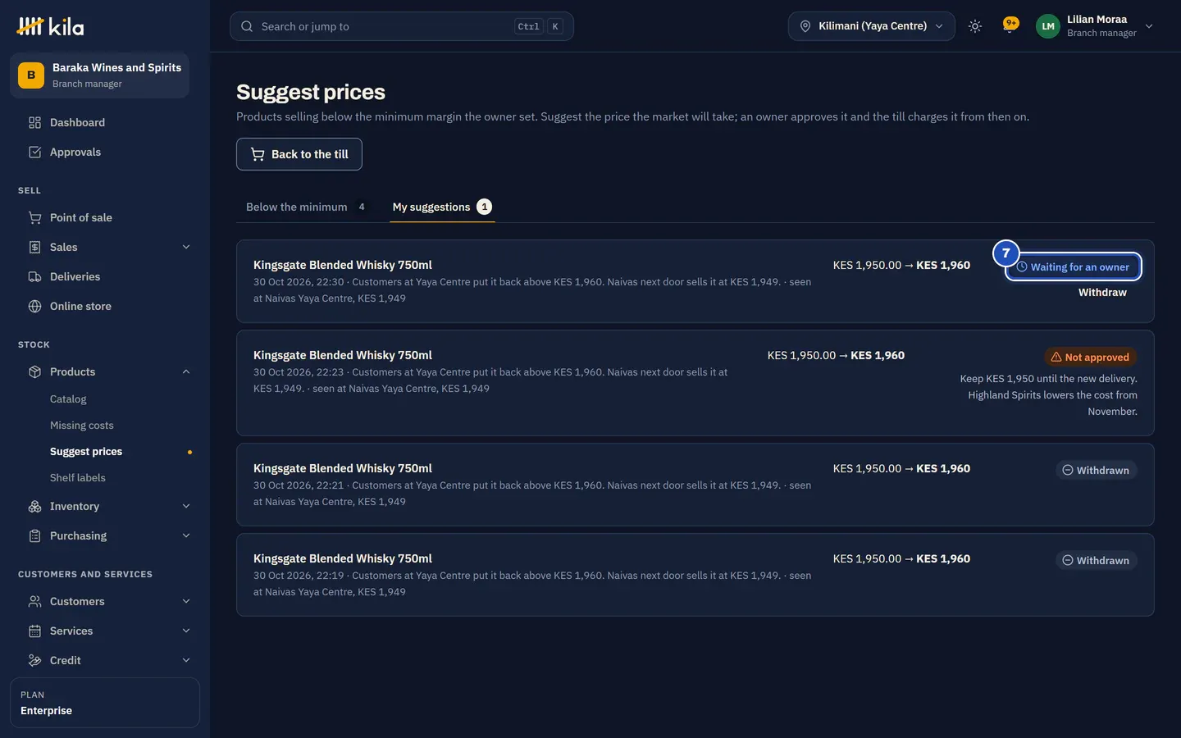Click the Customers people icon
1181x738 pixels.
pos(34,602)
